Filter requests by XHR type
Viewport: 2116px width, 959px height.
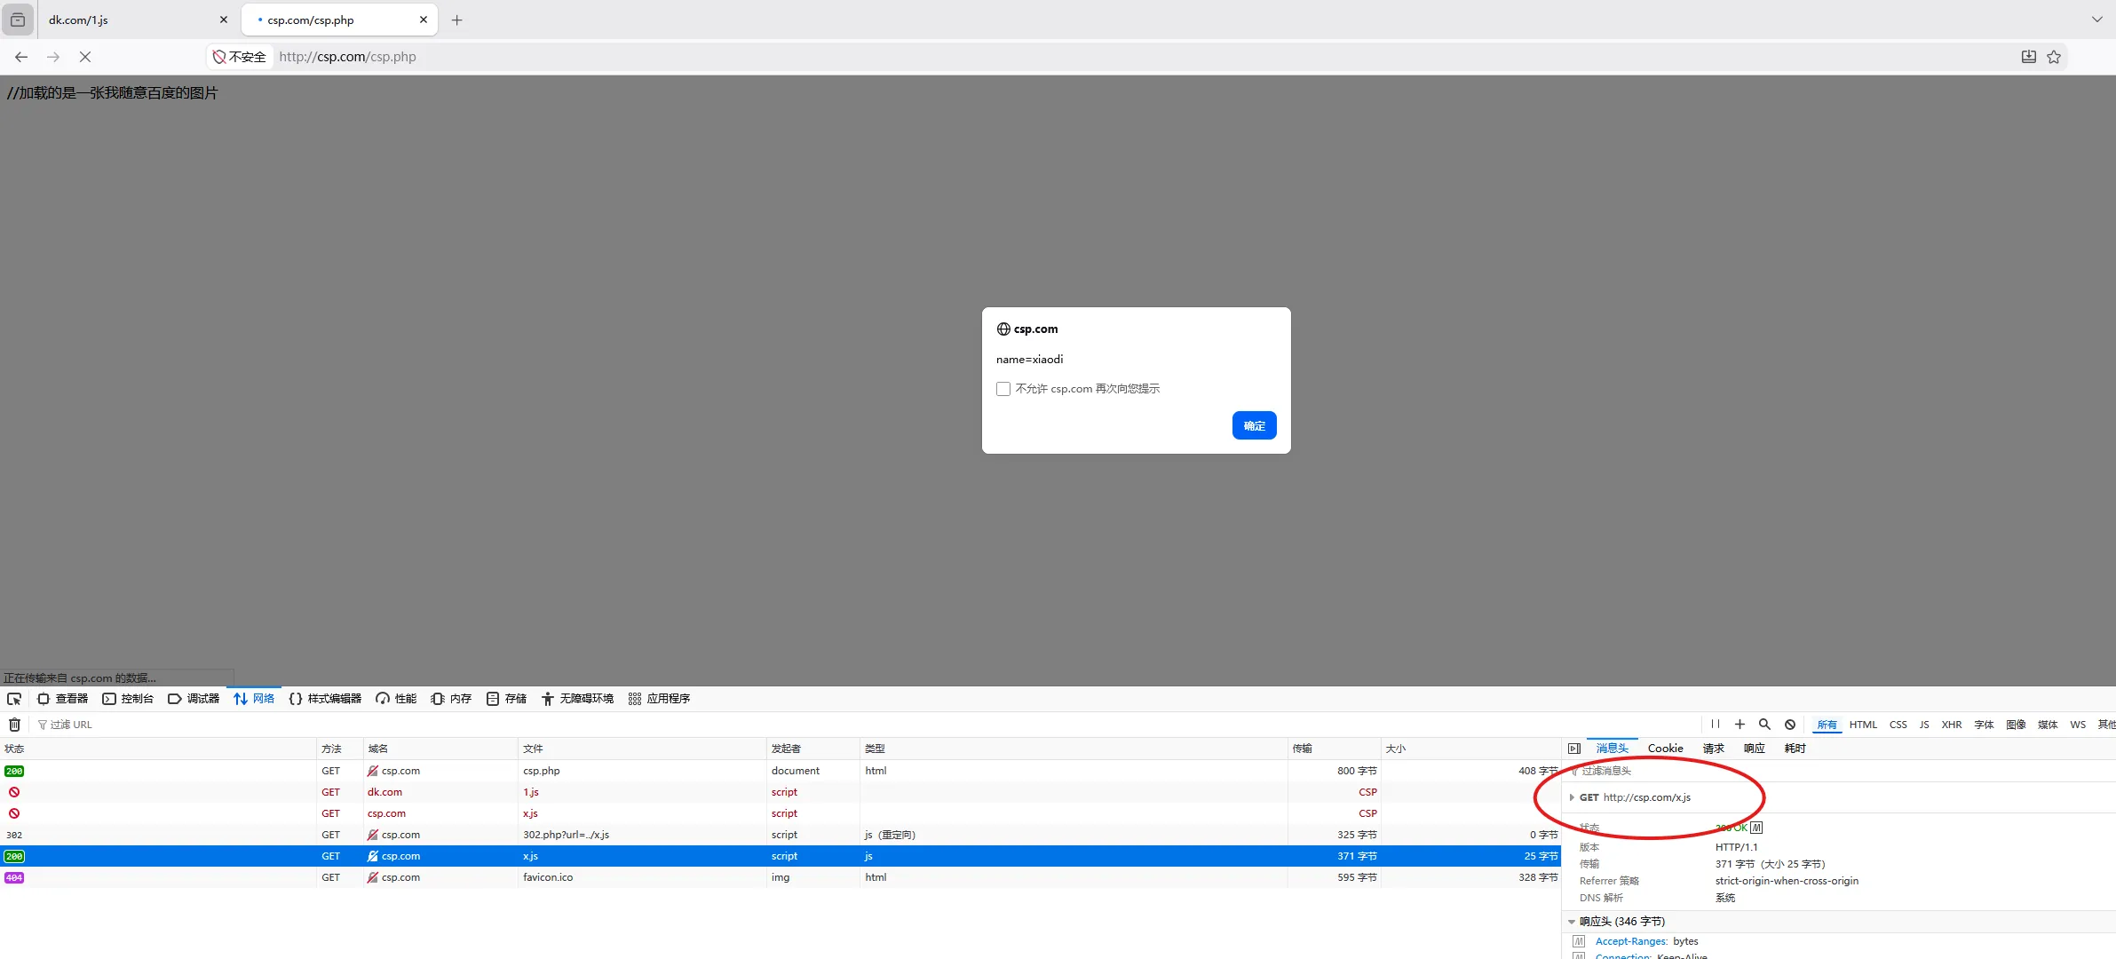tap(1952, 725)
